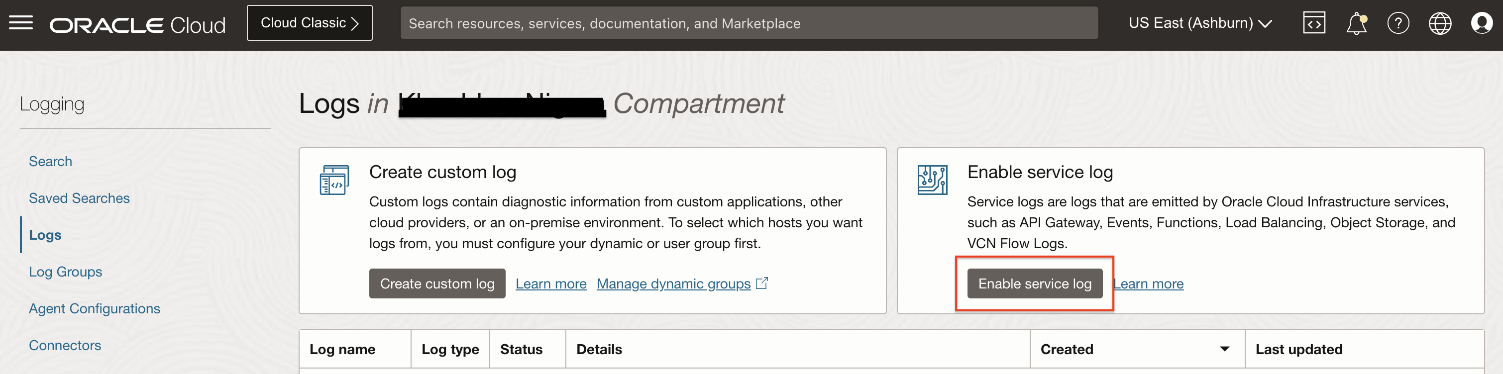Select Saved Searches in Logging menu
1503x374 pixels.
[79, 198]
